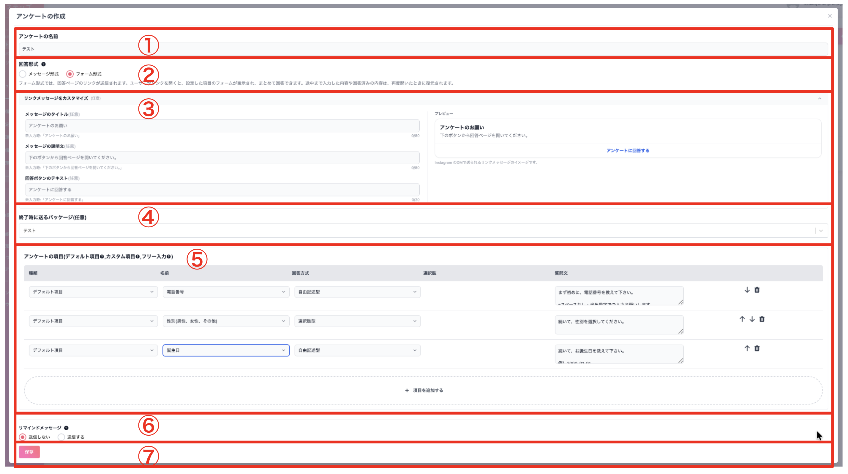848x474 pixels.
Task: Close the アンケートの作成 dialog
Action: pyautogui.click(x=830, y=16)
